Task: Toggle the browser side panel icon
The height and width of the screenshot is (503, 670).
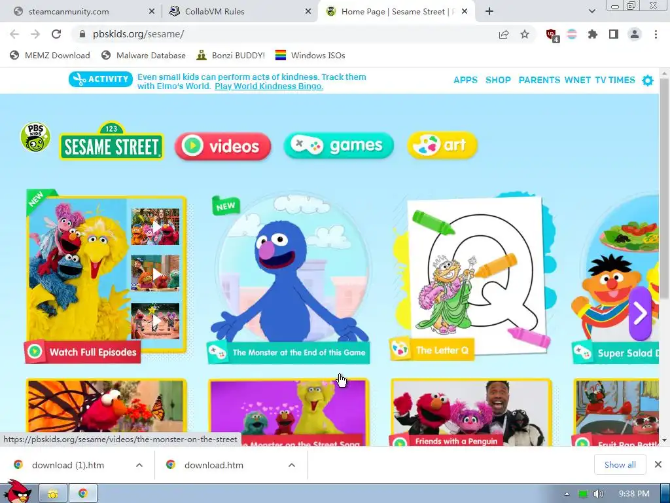Action: [614, 34]
